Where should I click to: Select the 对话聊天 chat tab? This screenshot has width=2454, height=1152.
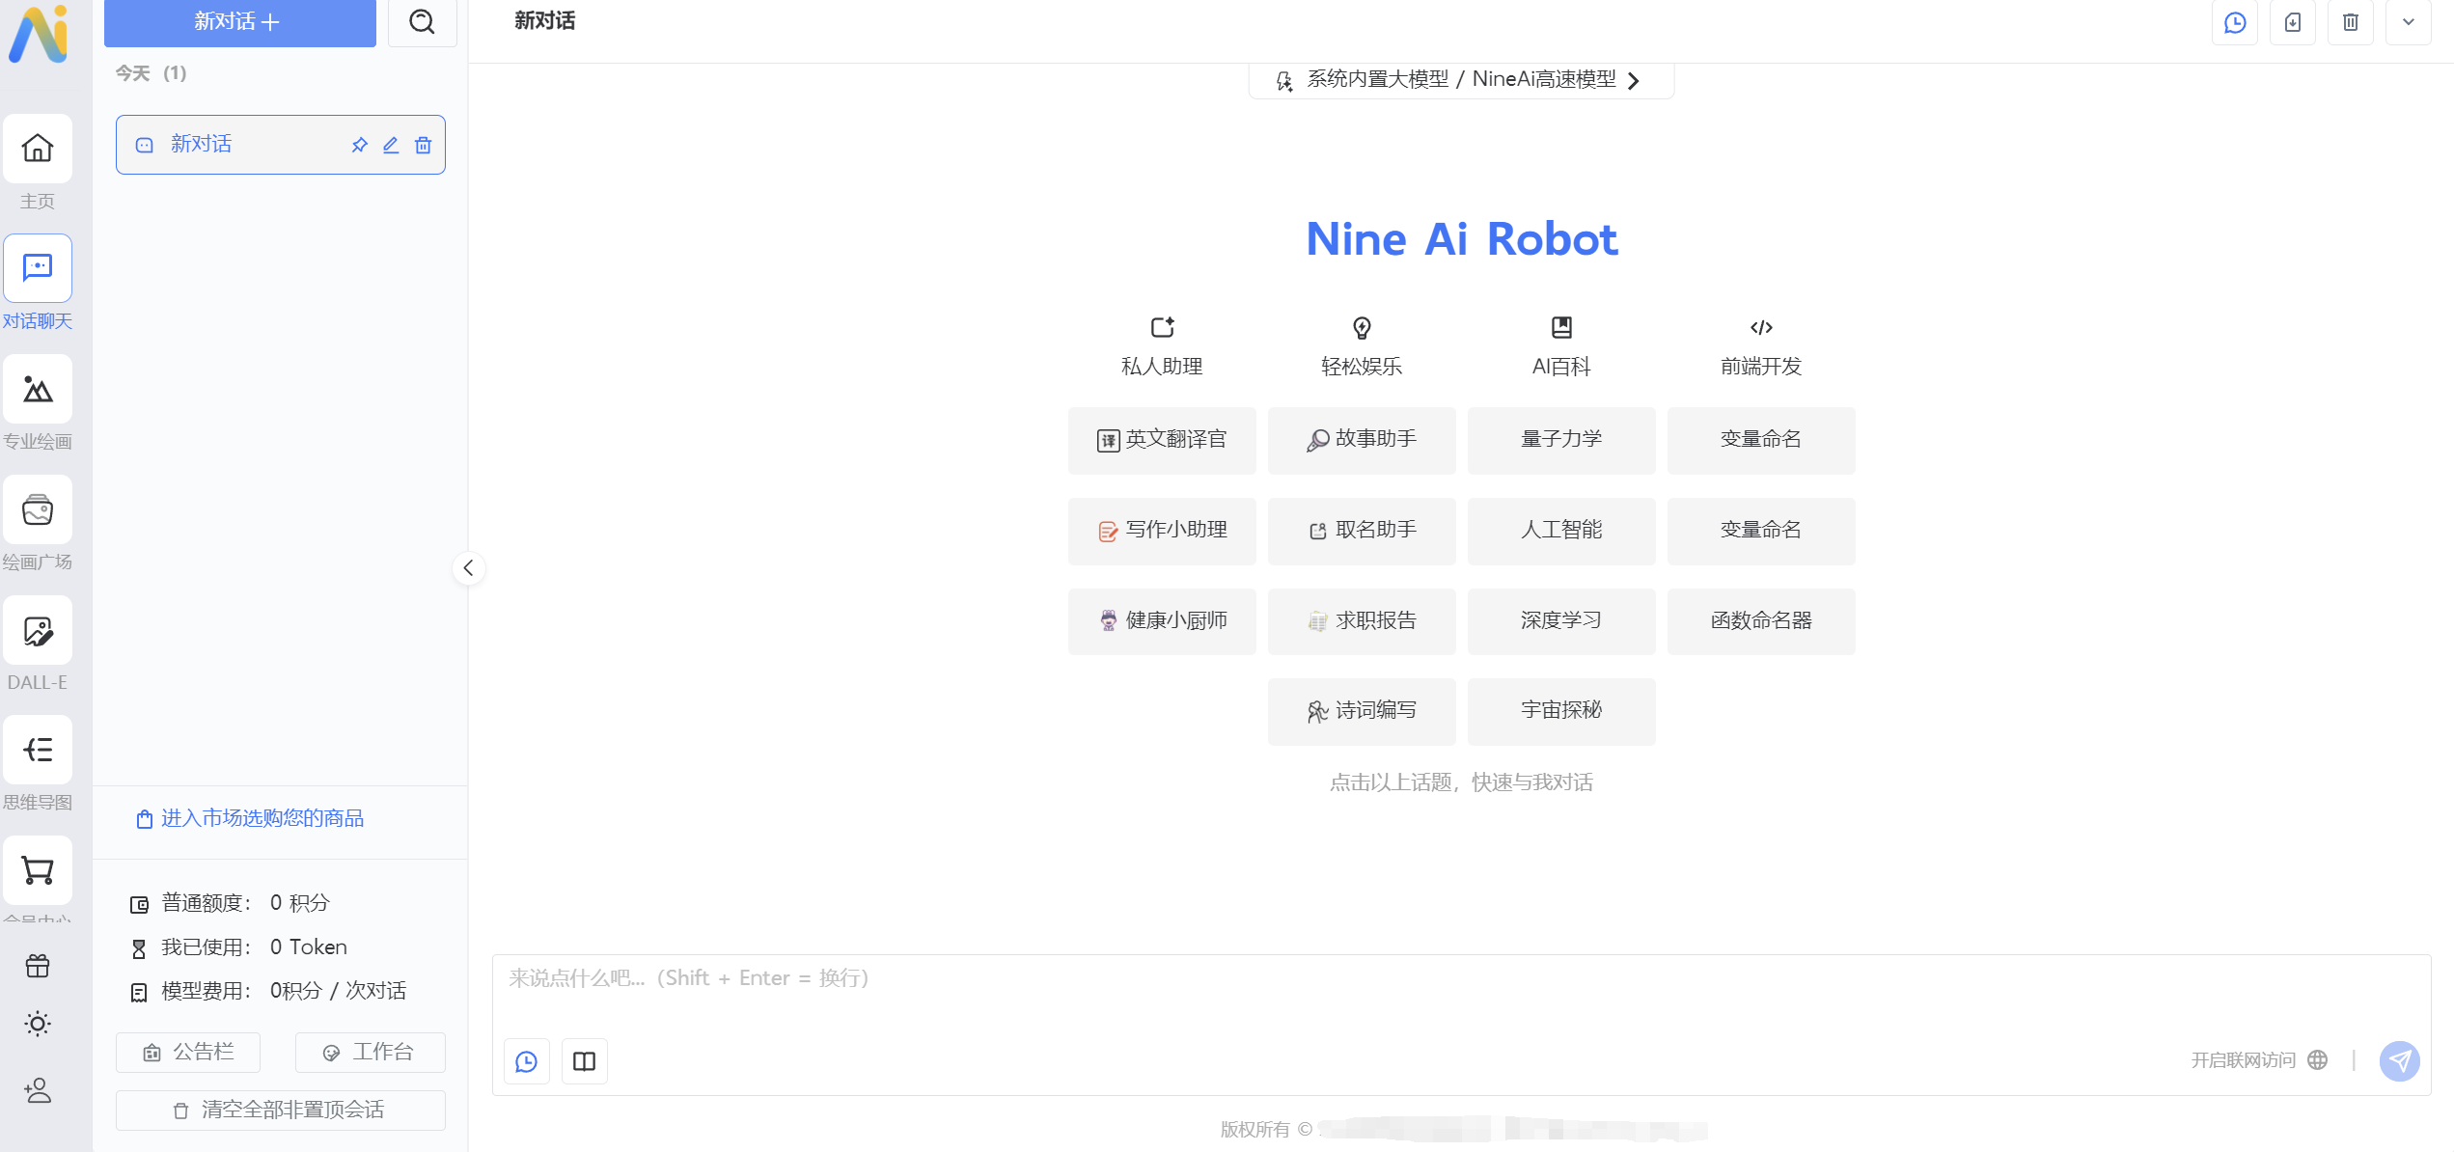coord(38,268)
